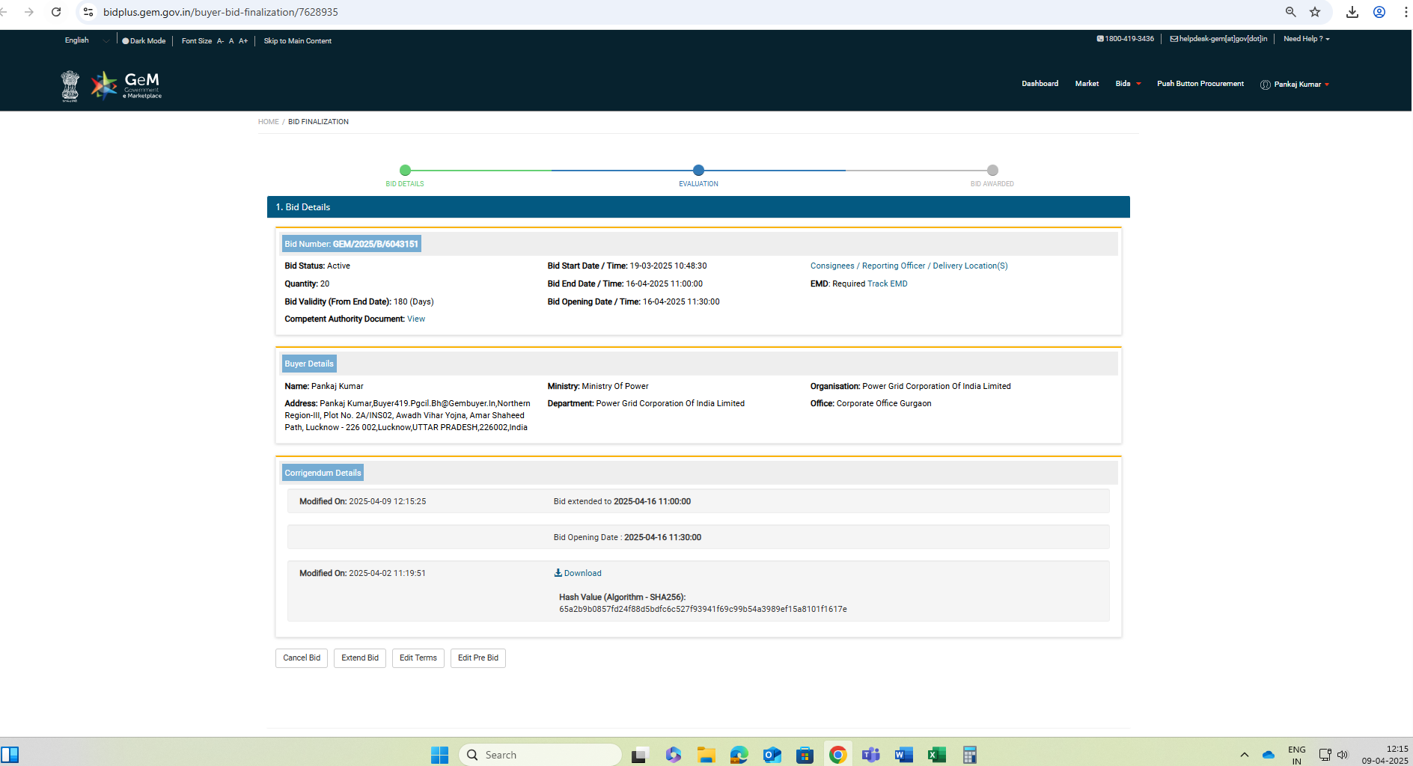This screenshot has width=1413, height=766.
Task: Click the national emblem logo
Action: pyautogui.click(x=70, y=85)
